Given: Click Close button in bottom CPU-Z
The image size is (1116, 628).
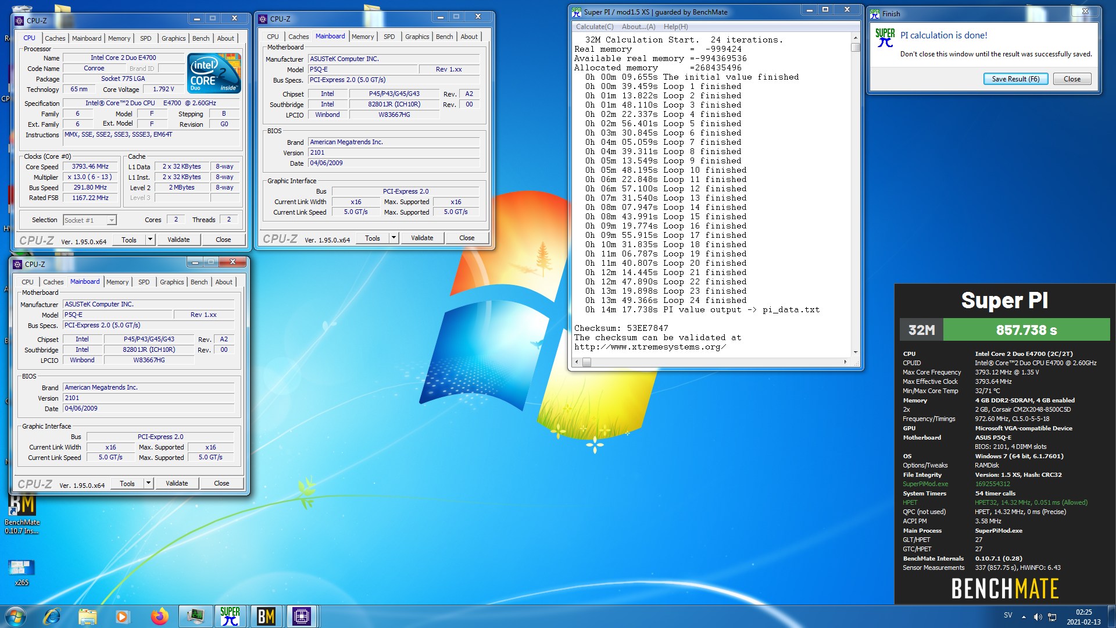Looking at the screenshot, I should [x=221, y=483].
